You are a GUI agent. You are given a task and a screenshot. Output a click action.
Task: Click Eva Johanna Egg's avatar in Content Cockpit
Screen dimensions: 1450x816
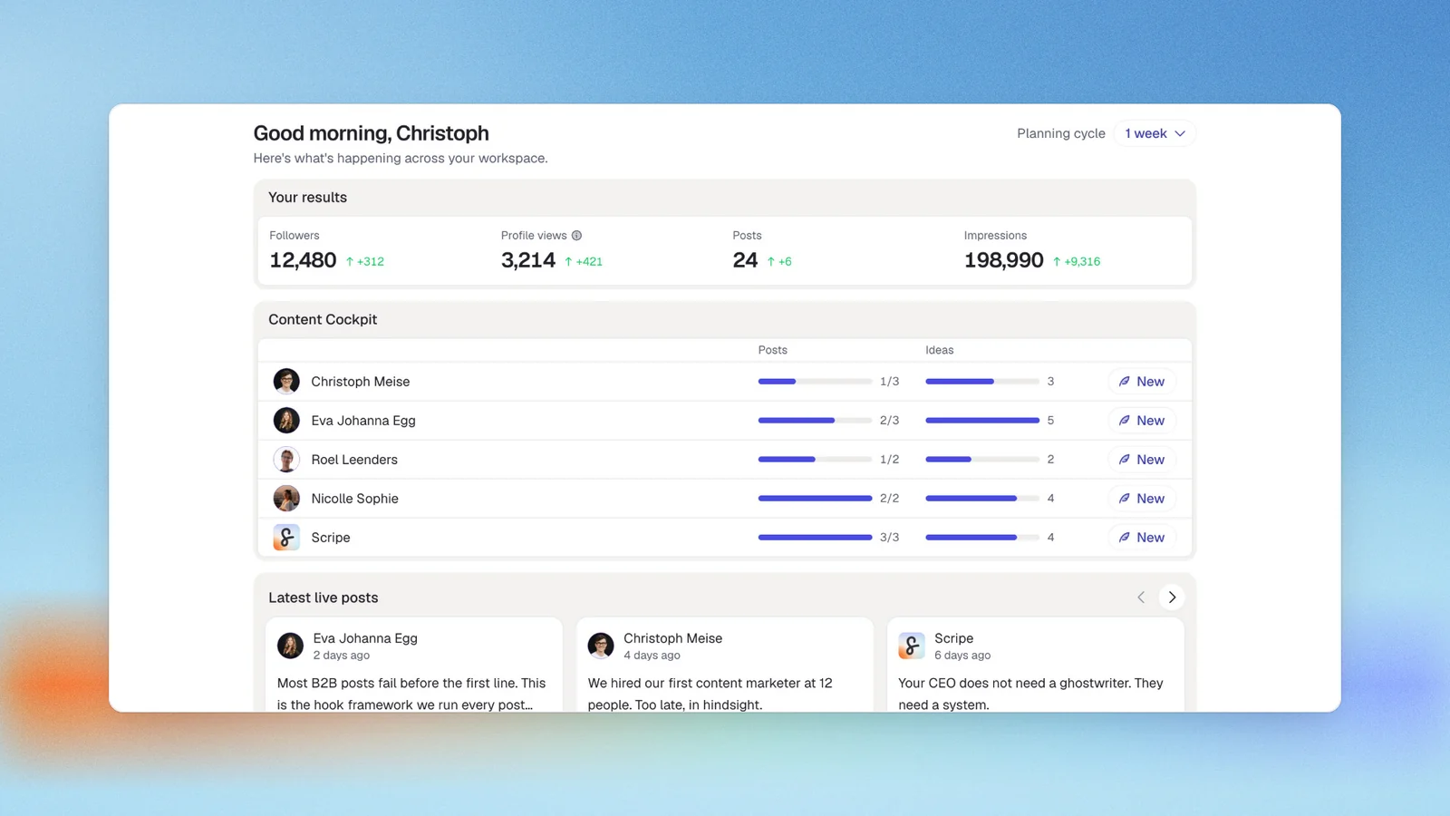[286, 421]
